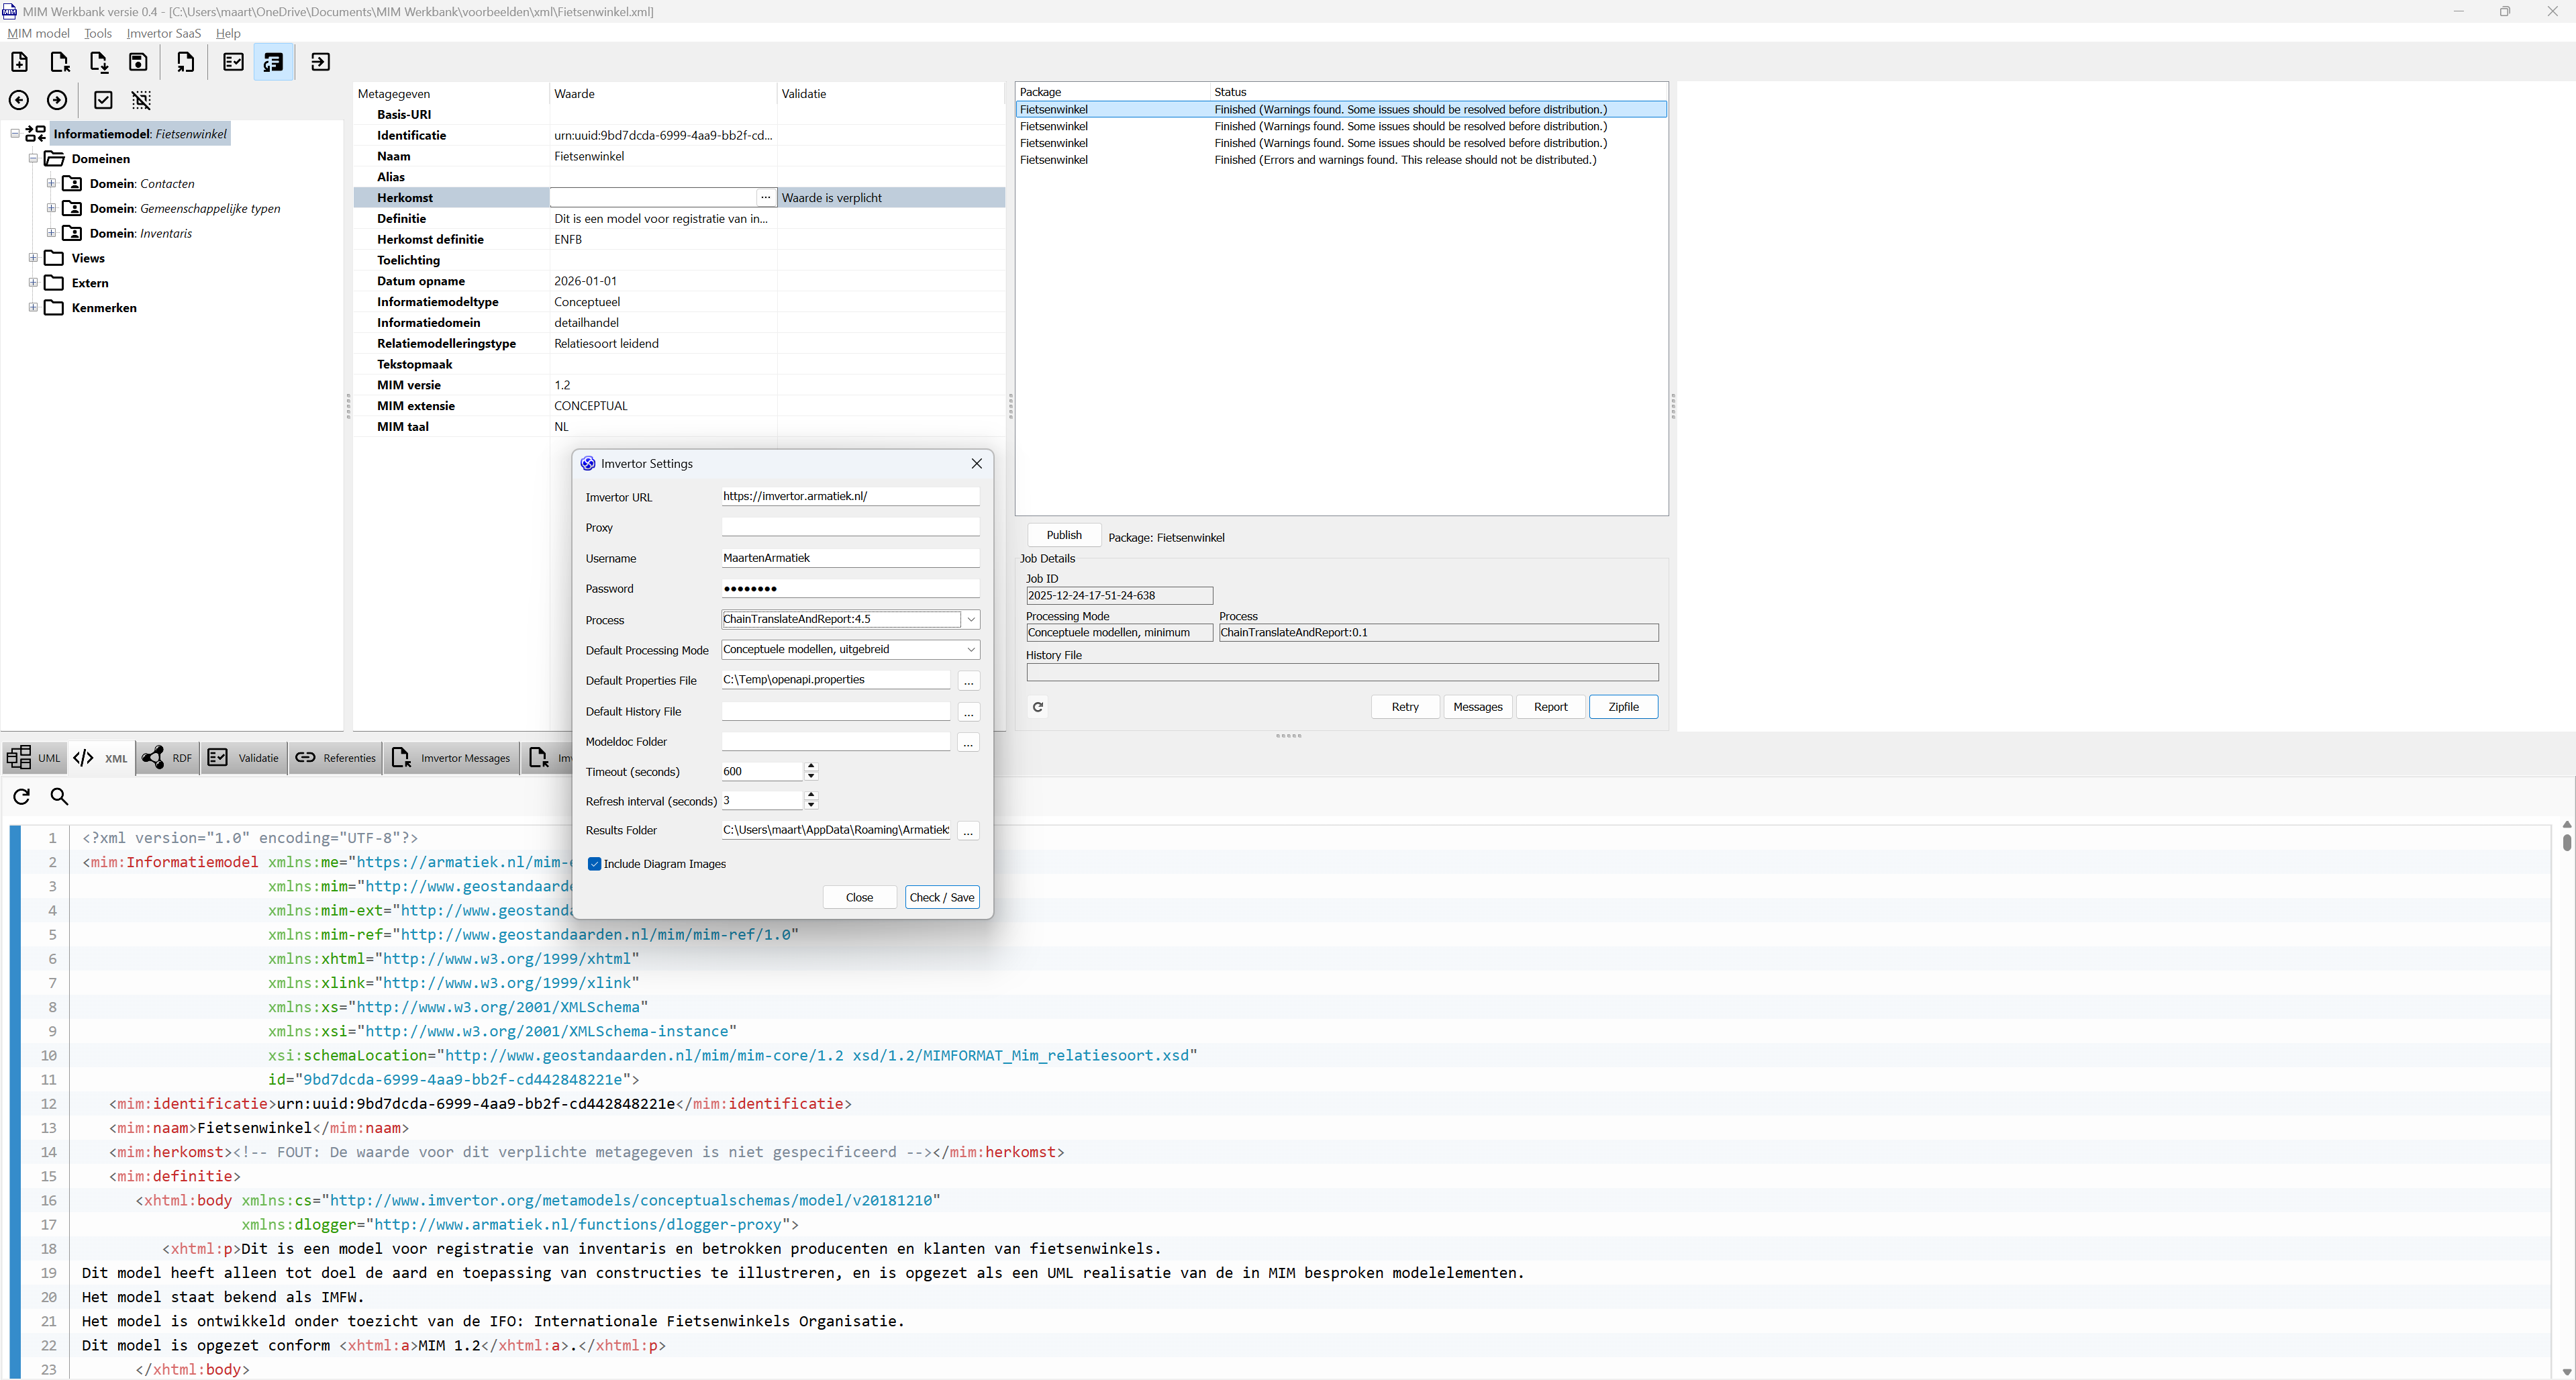
Task: Increase the Timeout seconds stepper
Action: (811, 766)
